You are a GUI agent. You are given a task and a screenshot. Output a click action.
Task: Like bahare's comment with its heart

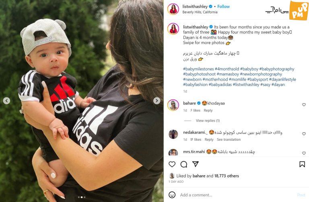304,105
